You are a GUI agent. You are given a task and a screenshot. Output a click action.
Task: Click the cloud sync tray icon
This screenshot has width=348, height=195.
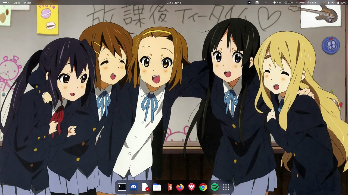point(266,3)
